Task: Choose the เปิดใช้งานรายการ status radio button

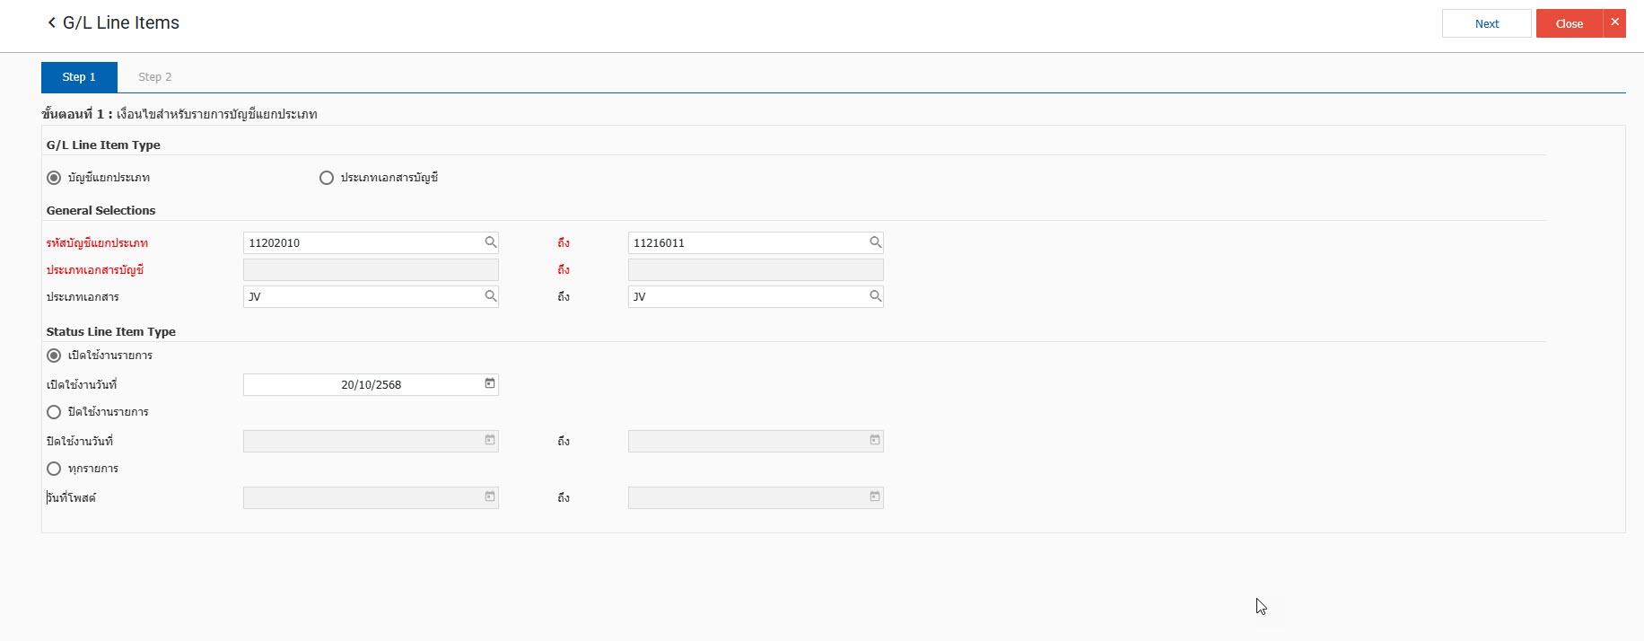Action: pyautogui.click(x=54, y=356)
